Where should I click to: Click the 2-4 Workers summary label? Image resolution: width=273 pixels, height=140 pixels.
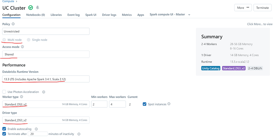[209, 44]
